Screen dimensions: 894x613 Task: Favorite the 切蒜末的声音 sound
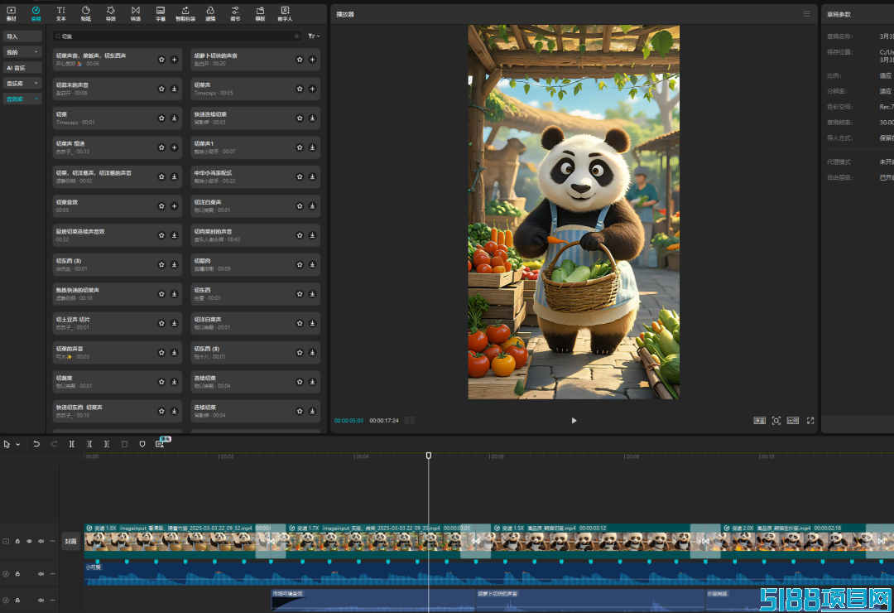(162, 89)
